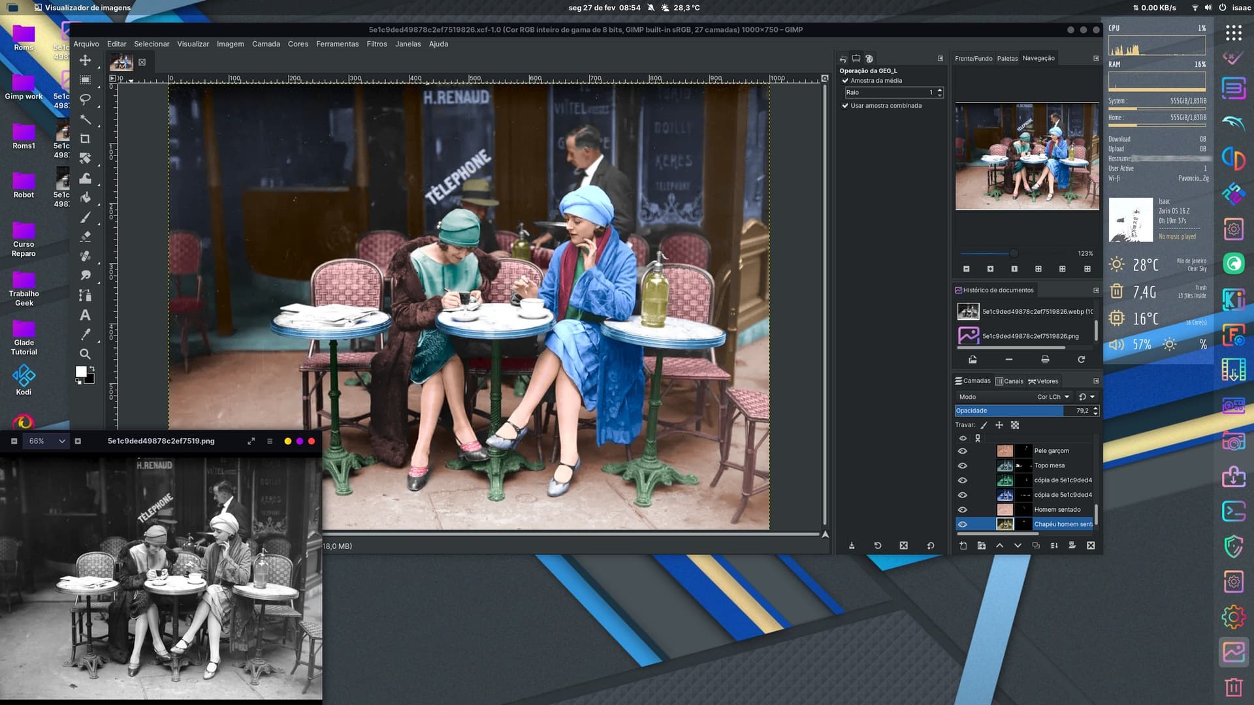Open the Kodi desktop shortcut
1254x705 pixels.
24,381
